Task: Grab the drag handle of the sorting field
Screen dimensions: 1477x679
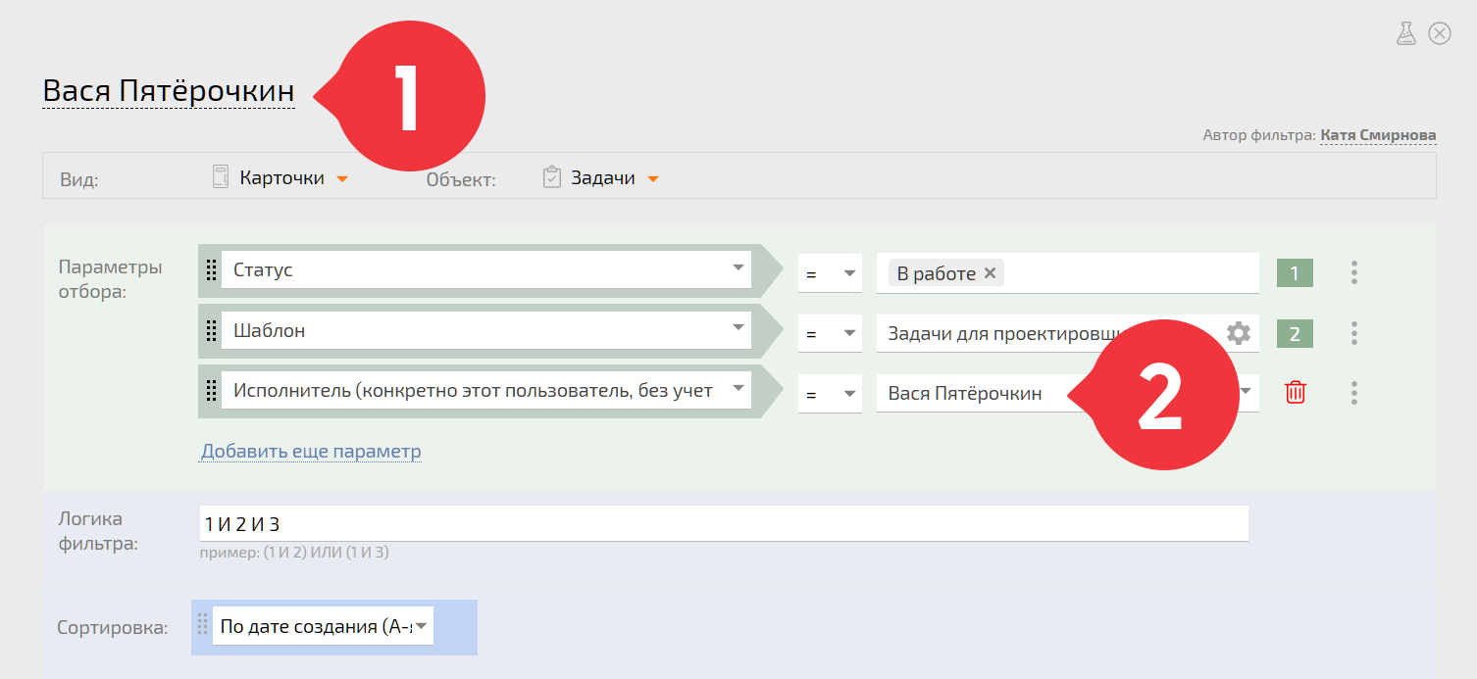Action: (x=203, y=625)
